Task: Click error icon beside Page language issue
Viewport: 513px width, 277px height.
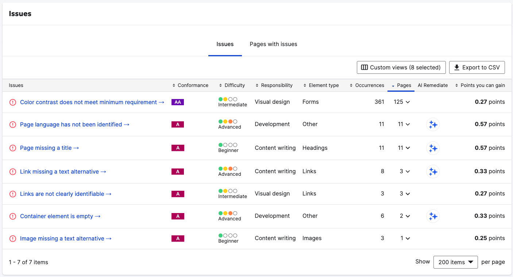Action: pos(13,125)
